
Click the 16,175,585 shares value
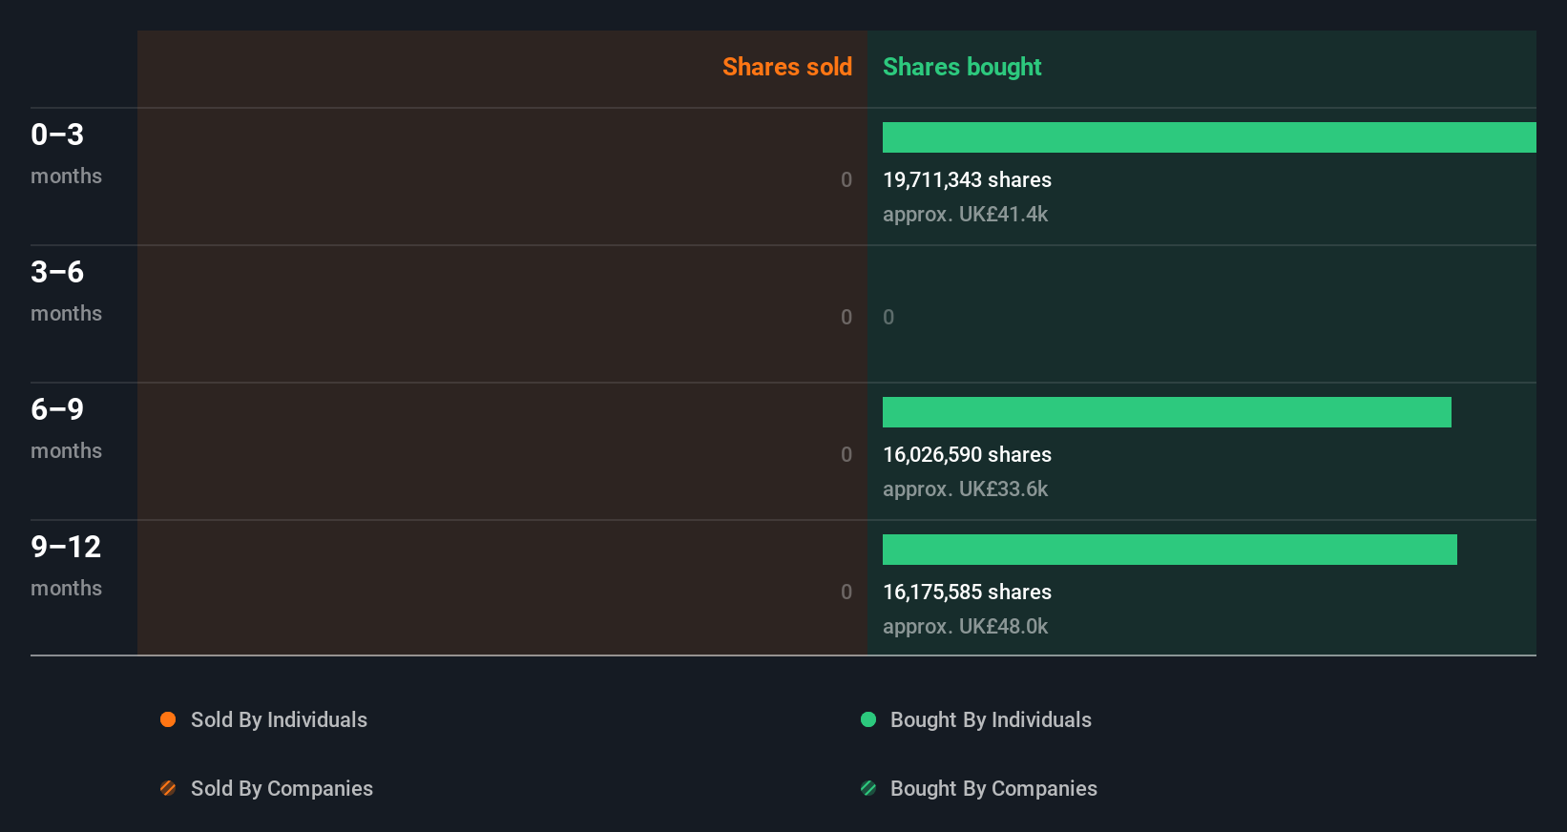[x=967, y=593]
